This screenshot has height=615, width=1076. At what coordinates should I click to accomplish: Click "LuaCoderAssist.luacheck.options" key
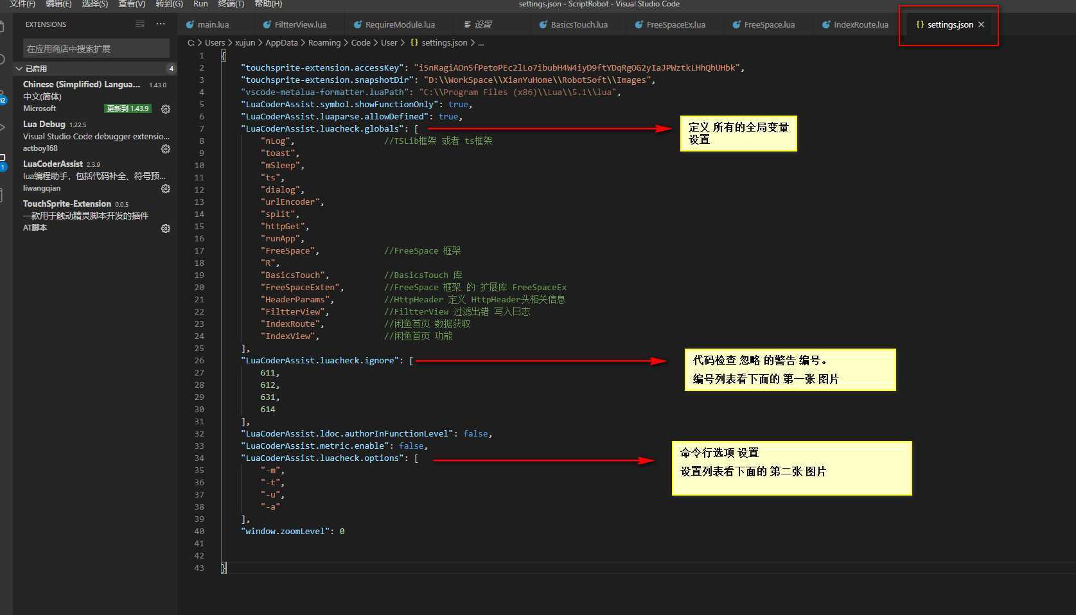tap(322, 458)
